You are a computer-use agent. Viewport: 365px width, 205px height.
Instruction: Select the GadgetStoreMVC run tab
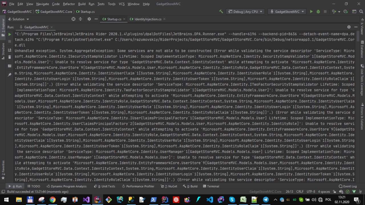36,27
